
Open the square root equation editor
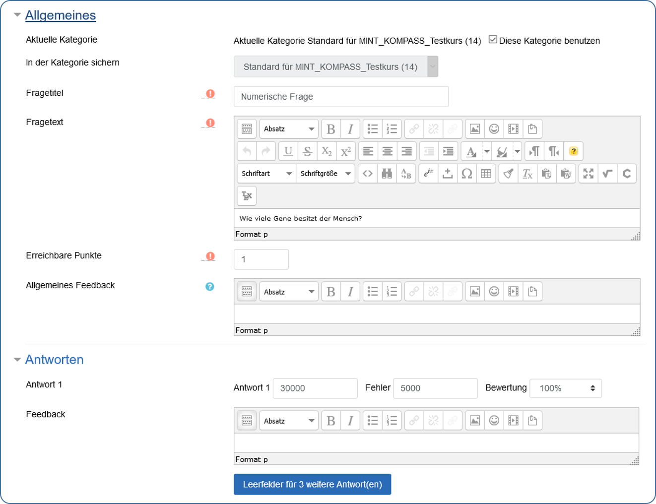pyautogui.click(x=608, y=174)
